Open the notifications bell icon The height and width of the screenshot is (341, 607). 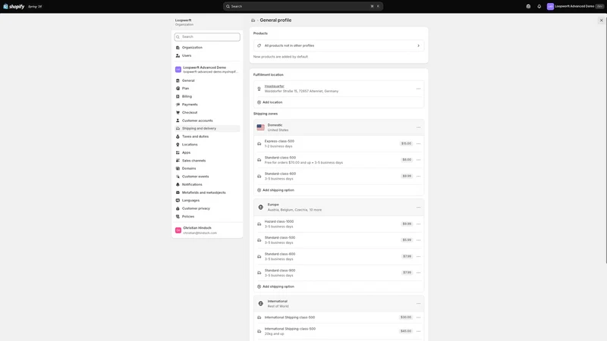539,7
